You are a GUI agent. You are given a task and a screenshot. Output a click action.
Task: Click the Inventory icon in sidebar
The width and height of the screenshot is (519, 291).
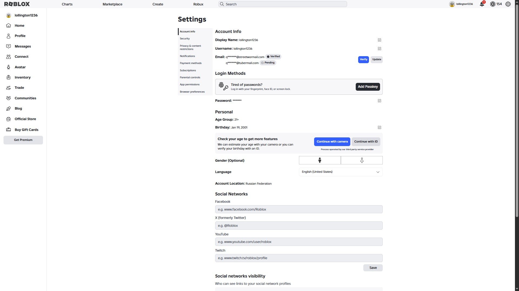[x=9, y=77]
